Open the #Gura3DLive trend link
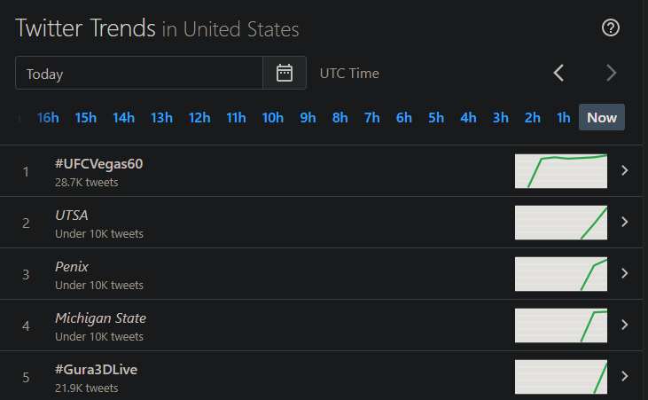Image resolution: width=648 pixels, height=400 pixels. click(x=96, y=369)
